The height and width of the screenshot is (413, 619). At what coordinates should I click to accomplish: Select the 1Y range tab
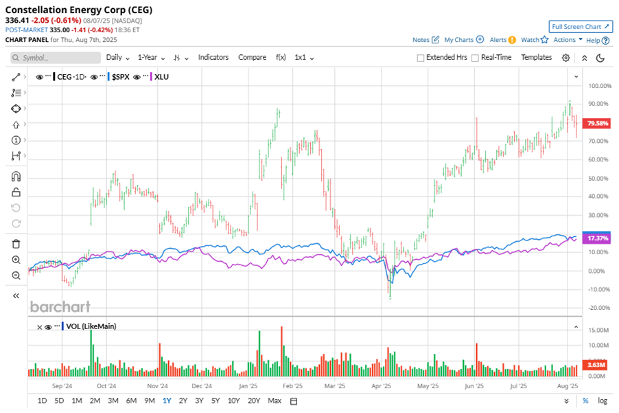coord(167,401)
